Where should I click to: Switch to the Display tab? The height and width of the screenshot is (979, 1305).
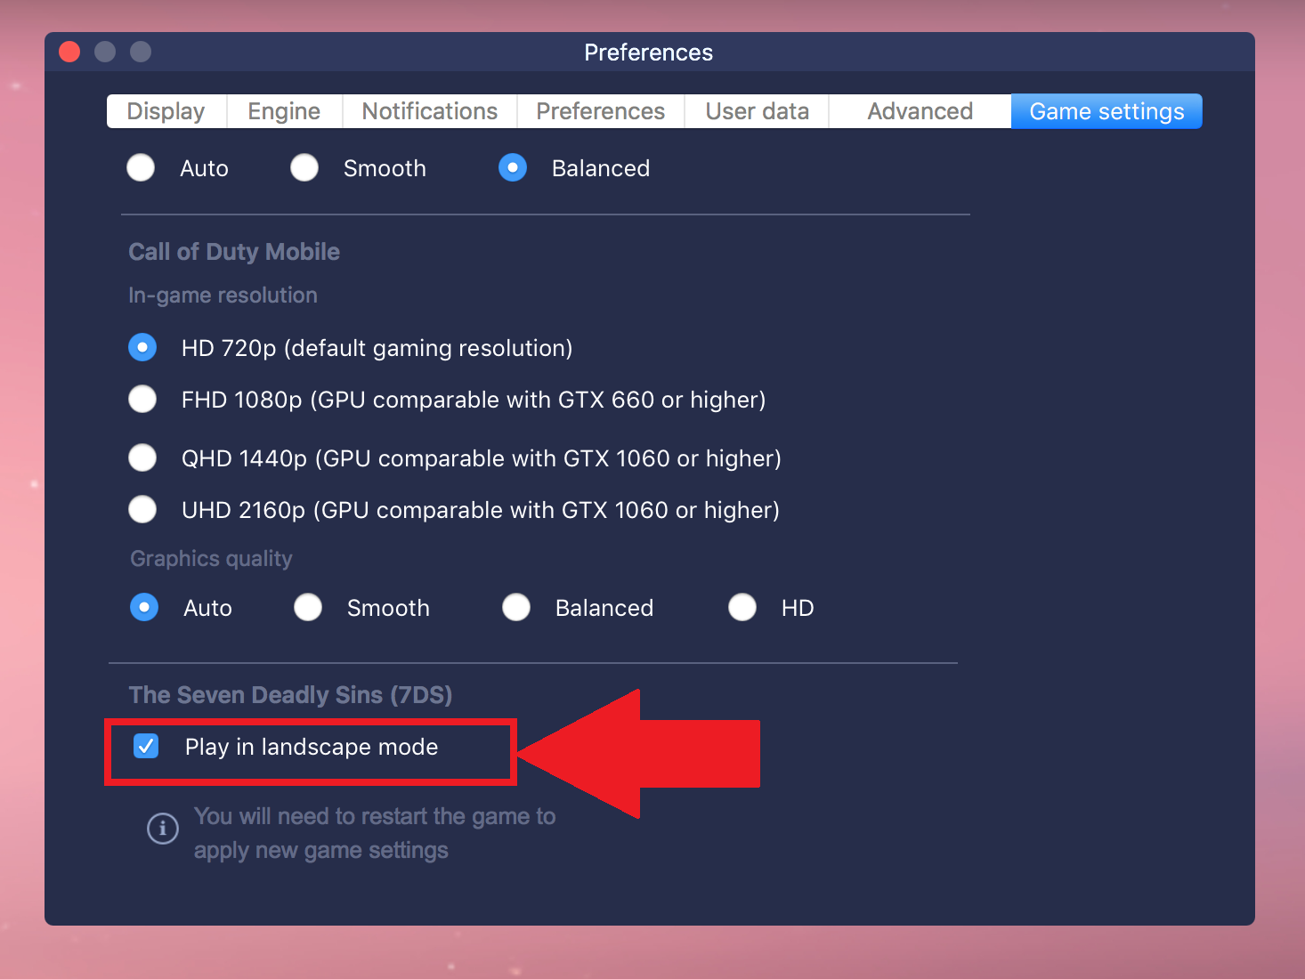(166, 111)
